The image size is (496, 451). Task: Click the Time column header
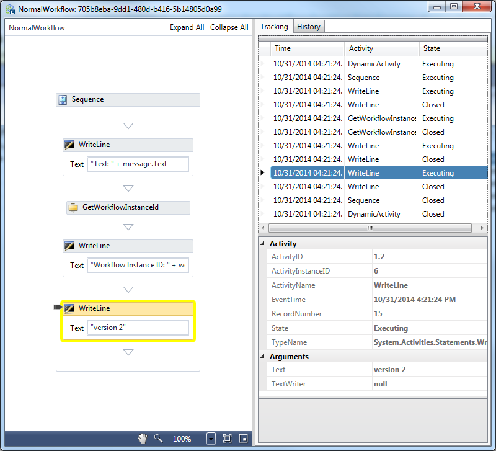(308, 48)
